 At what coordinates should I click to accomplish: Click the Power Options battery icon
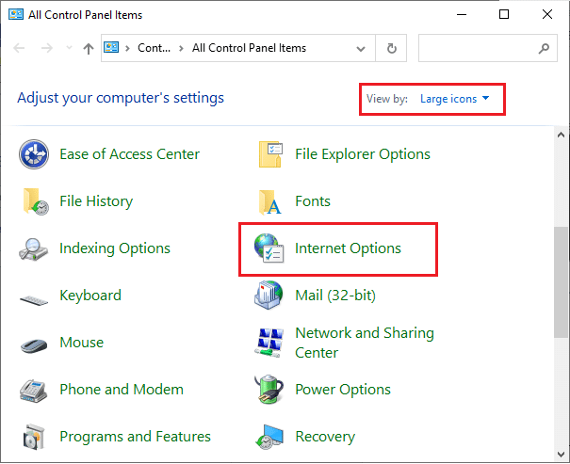click(x=270, y=390)
